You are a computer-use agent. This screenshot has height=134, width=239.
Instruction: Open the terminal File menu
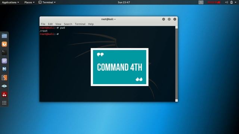43,24
